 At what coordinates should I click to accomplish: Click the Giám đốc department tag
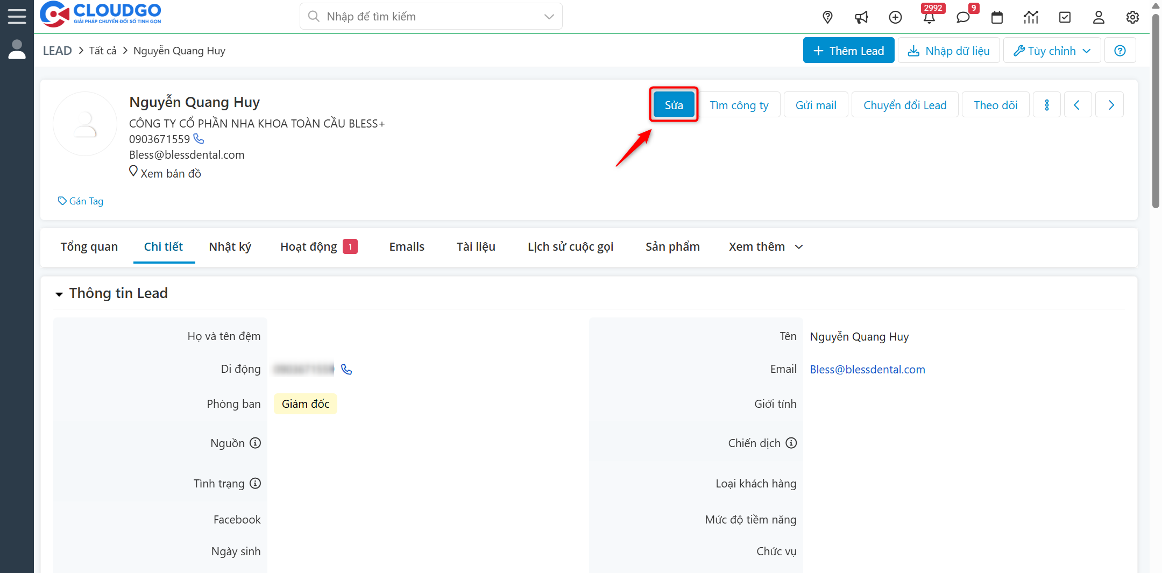[304, 404]
